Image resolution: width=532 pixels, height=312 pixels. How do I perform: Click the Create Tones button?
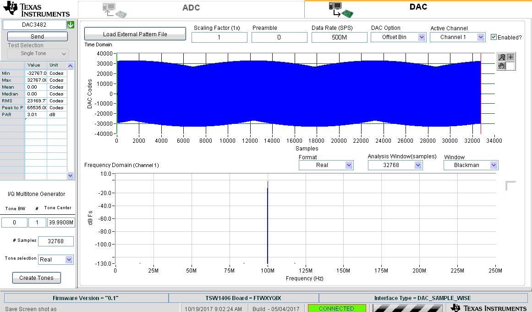pyautogui.click(x=36, y=278)
